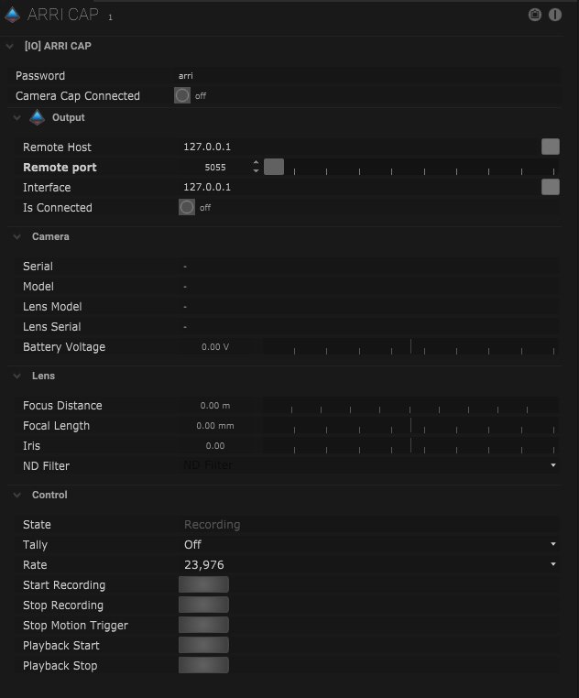This screenshot has height=698, width=579.
Task: Click the clipboard icon in the header
Action: click(535, 15)
